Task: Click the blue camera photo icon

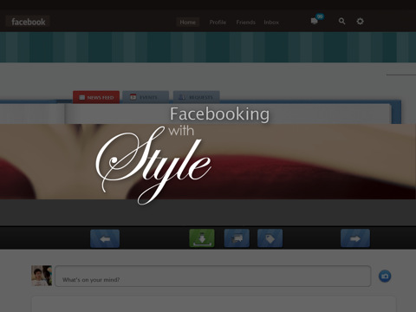Action: point(385,276)
